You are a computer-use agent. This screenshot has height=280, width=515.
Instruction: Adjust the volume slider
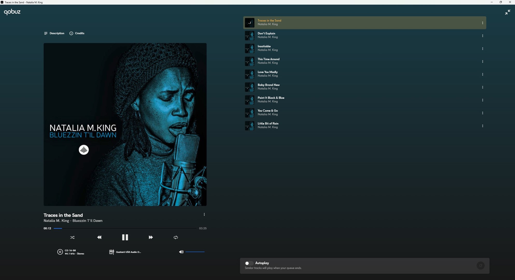pos(195,252)
